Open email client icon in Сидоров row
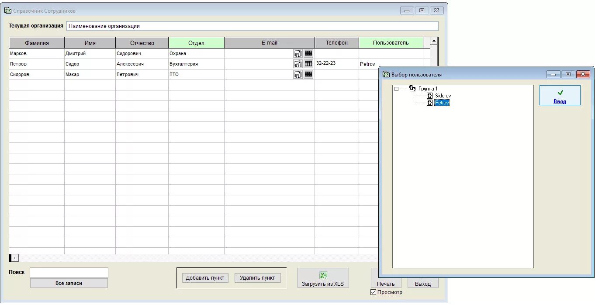Image resolution: width=595 pixels, height=305 pixels. click(298, 74)
